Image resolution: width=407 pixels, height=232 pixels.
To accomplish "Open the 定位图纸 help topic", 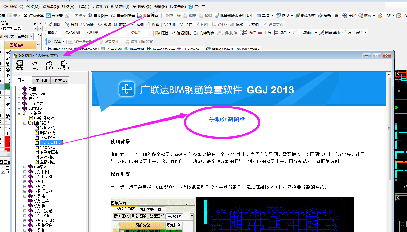I will pos(47,147).
